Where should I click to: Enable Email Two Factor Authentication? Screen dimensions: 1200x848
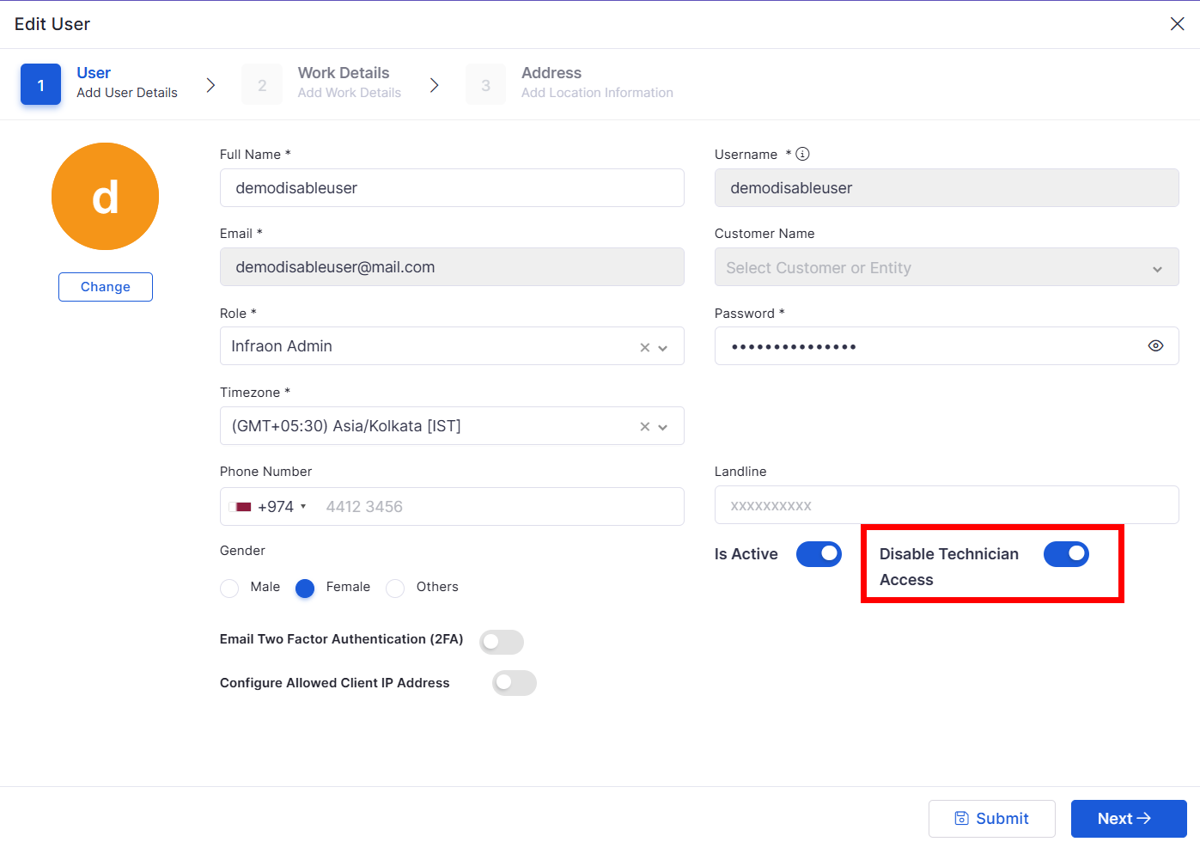pyautogui.click(x=502, y=642)
